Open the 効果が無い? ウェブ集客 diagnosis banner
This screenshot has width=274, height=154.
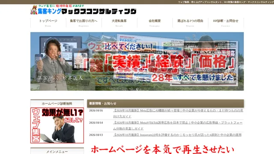[57, 125]
